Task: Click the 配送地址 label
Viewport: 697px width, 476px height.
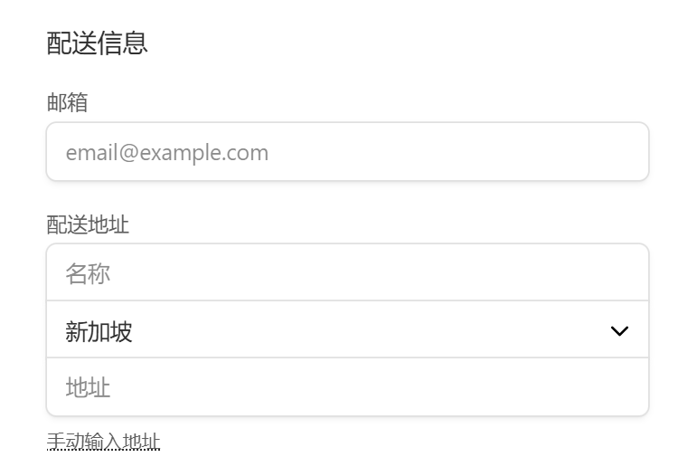Action: click(x=88, y=224)
